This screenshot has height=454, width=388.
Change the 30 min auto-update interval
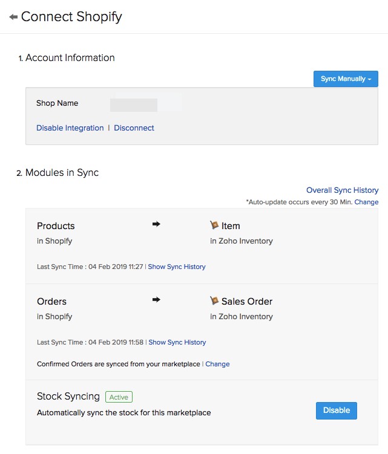point(366,202)
